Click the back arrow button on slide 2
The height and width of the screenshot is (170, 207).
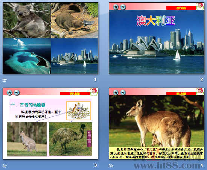tap(123, 7)
